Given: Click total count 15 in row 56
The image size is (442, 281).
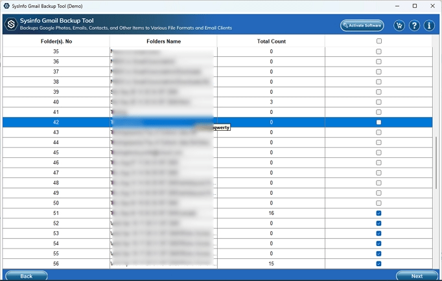Looking at the screenshot, I should coord(271,264).
